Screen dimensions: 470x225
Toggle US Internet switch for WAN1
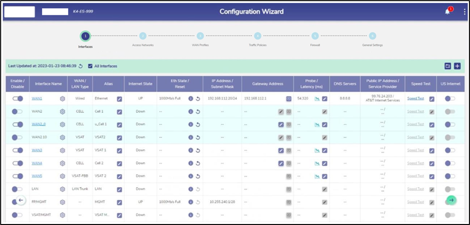tap(450, 99)
